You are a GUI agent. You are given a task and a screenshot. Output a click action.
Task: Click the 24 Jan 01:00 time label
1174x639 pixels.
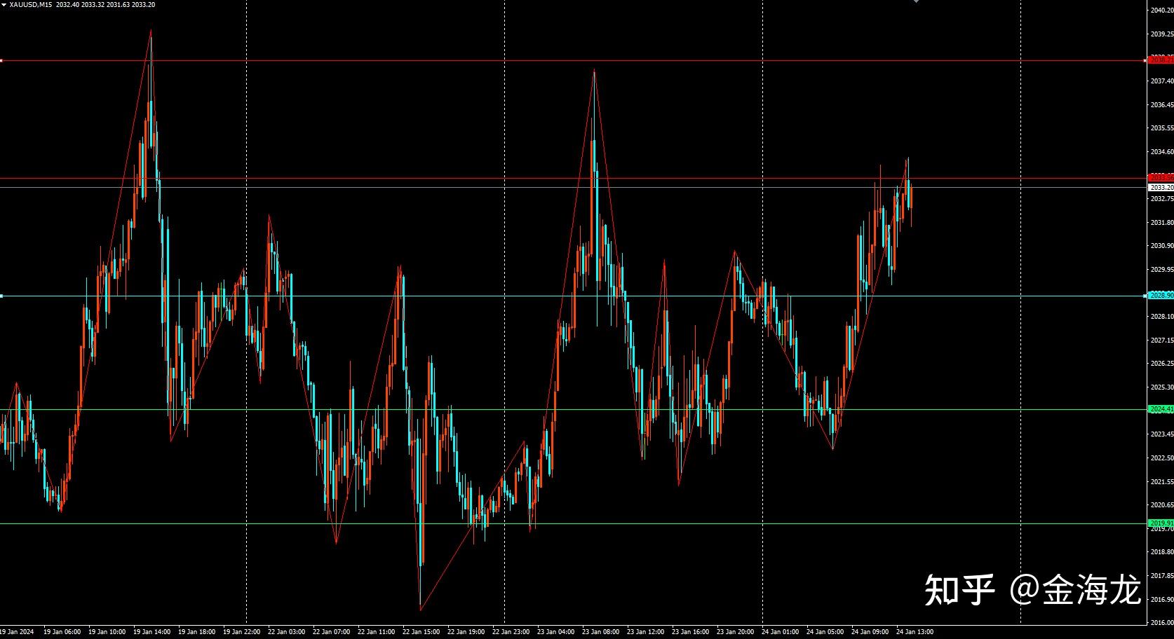(x=780, y=632)
